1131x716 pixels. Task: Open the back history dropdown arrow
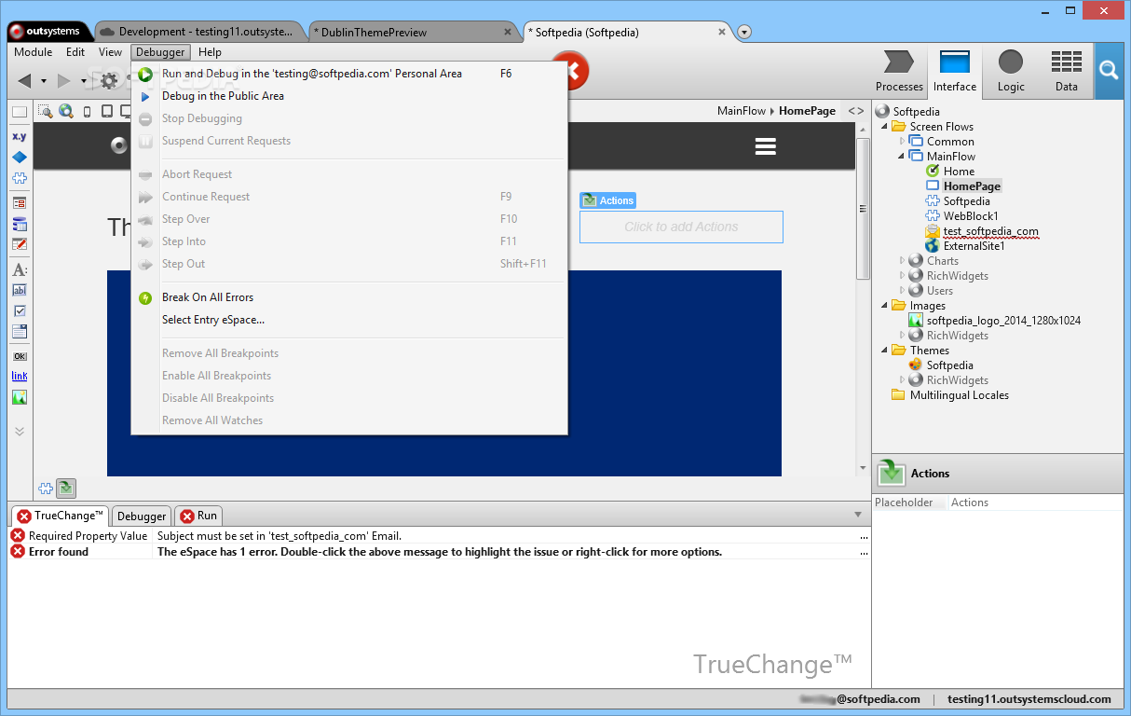point(44,81)
